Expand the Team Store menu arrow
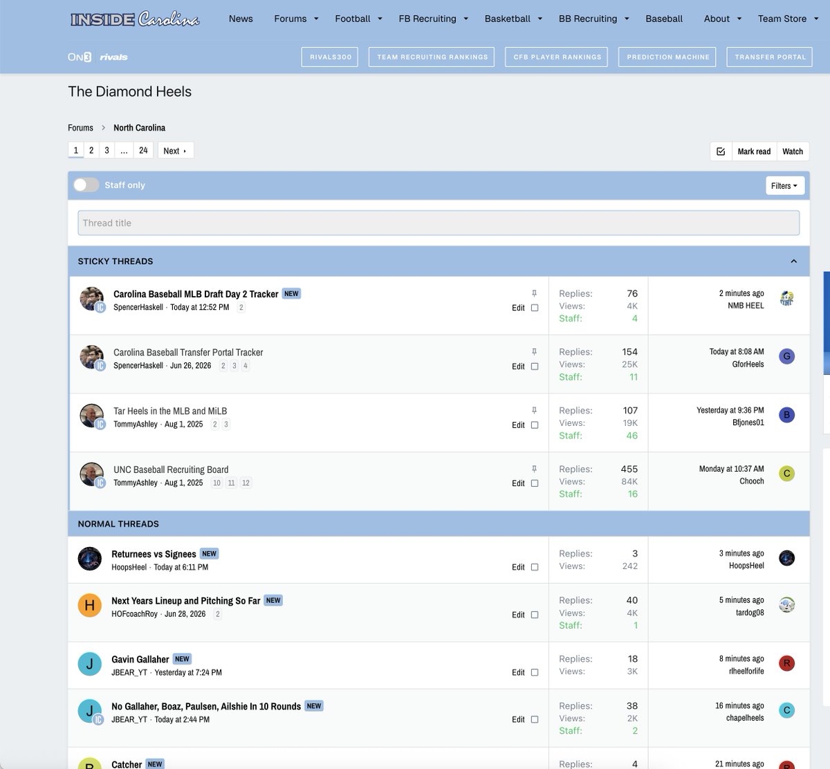 click(815, 19)
